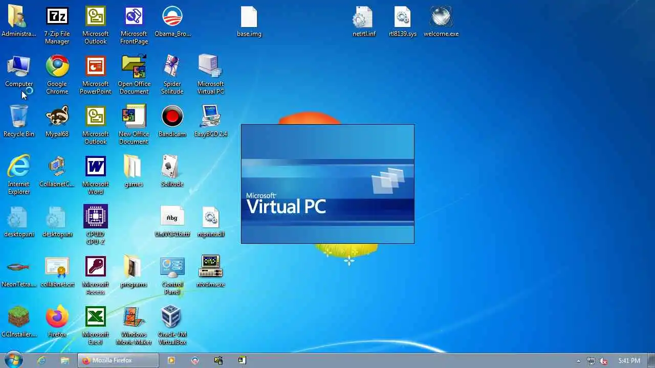655x368 pixels.
Task: Select the rtl8139.sys file icon
Action: (403, 22)
